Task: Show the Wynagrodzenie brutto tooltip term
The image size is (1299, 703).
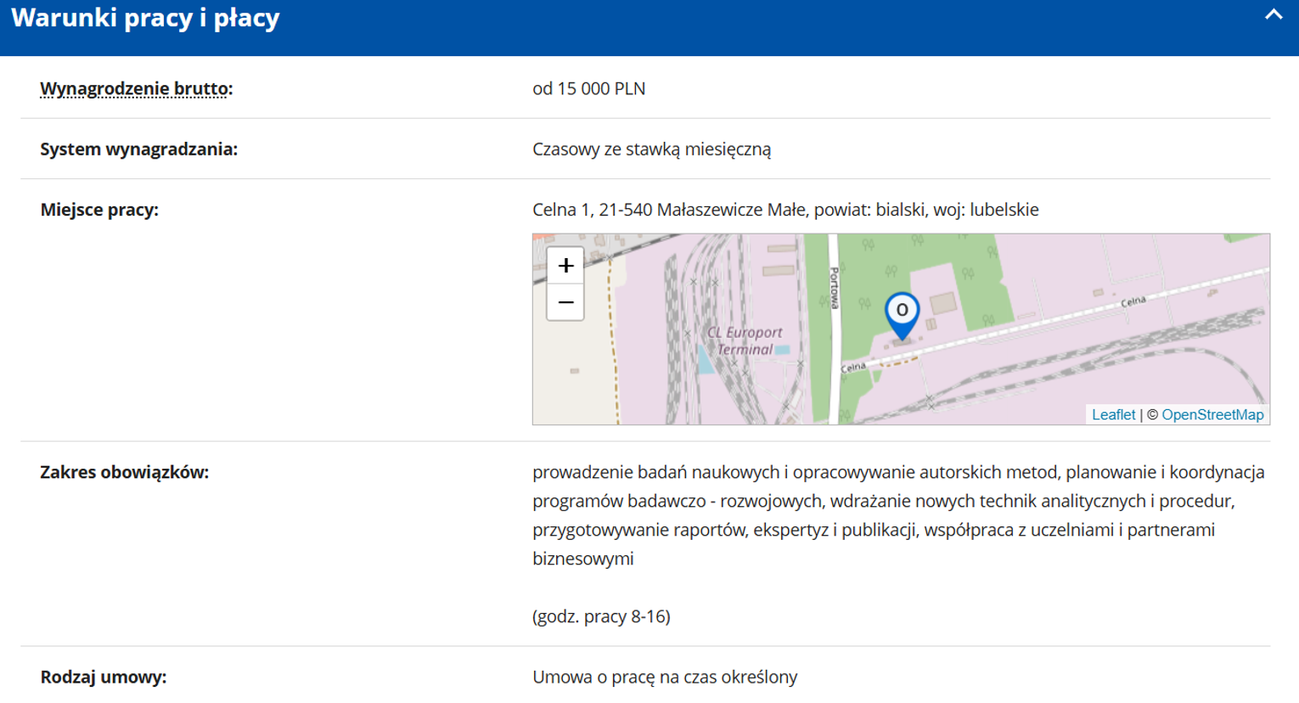Action: pyautogui.click(x=134, y=88)
